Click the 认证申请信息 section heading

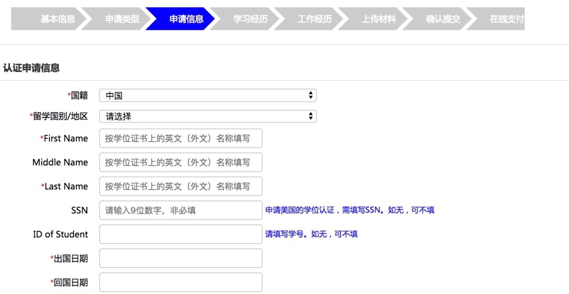tap(32, 68)
